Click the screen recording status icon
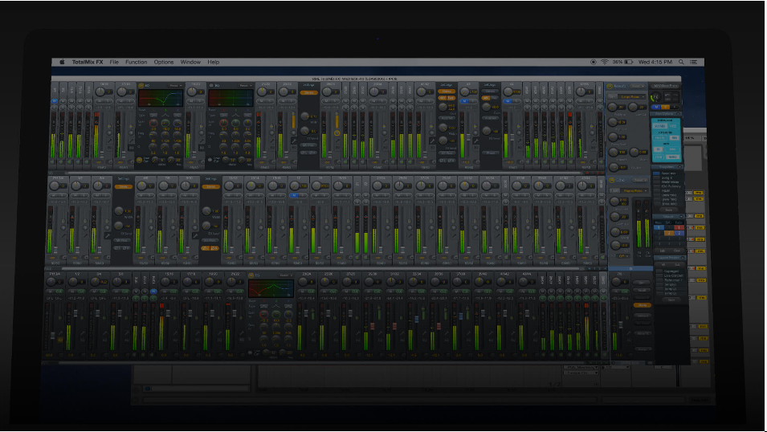 (594, 62)
